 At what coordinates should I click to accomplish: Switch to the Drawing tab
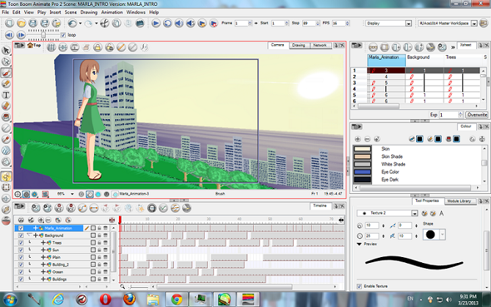(x=299, y=45)
